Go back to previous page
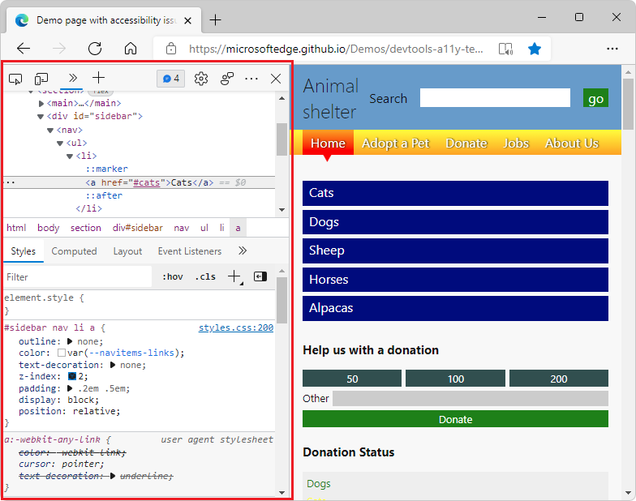The height and width of the screenshot is (501, 636). click(24, 49)
